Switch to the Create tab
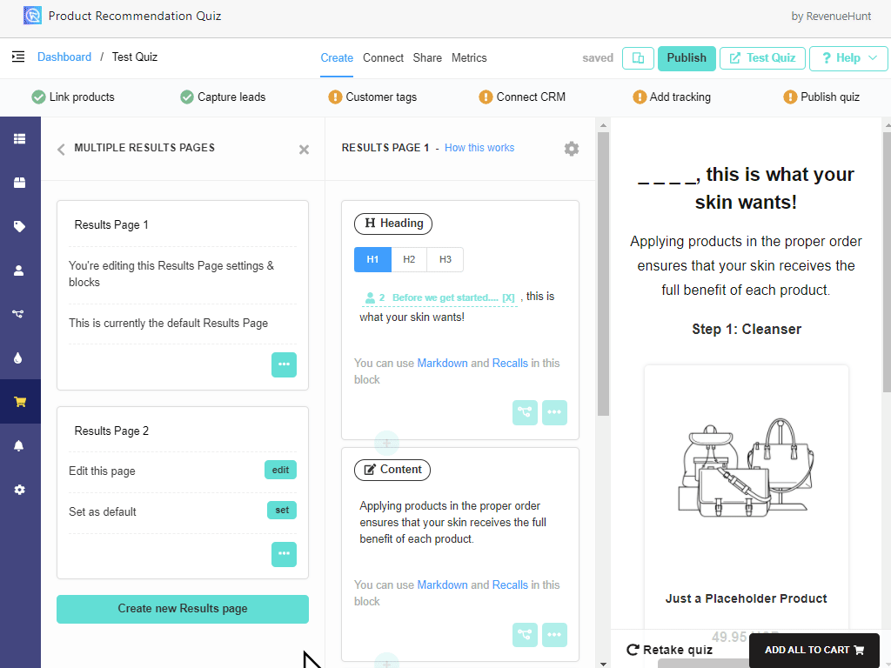891x668 pixels. pos(337,58)
